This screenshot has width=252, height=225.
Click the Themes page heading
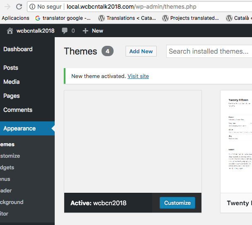(80, 51)
